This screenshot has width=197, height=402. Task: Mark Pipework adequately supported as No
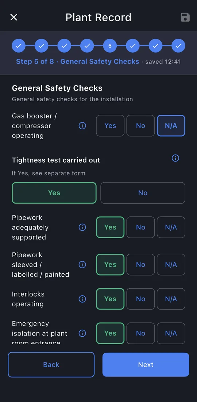(x=140, y=227)
